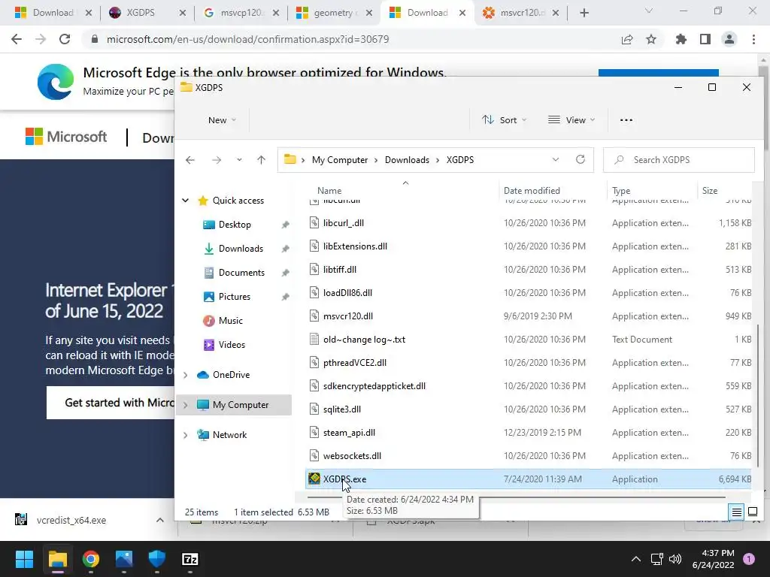Expand the Network tree node
The image size is (770, 577).
click(185, 435)
